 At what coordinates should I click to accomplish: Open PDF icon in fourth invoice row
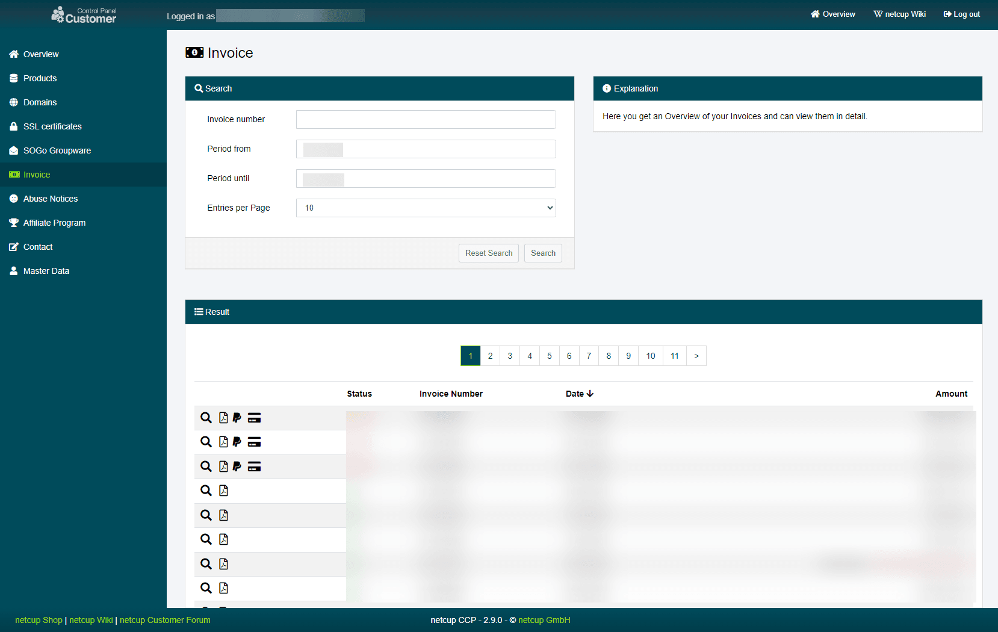(x=223, y=491)
